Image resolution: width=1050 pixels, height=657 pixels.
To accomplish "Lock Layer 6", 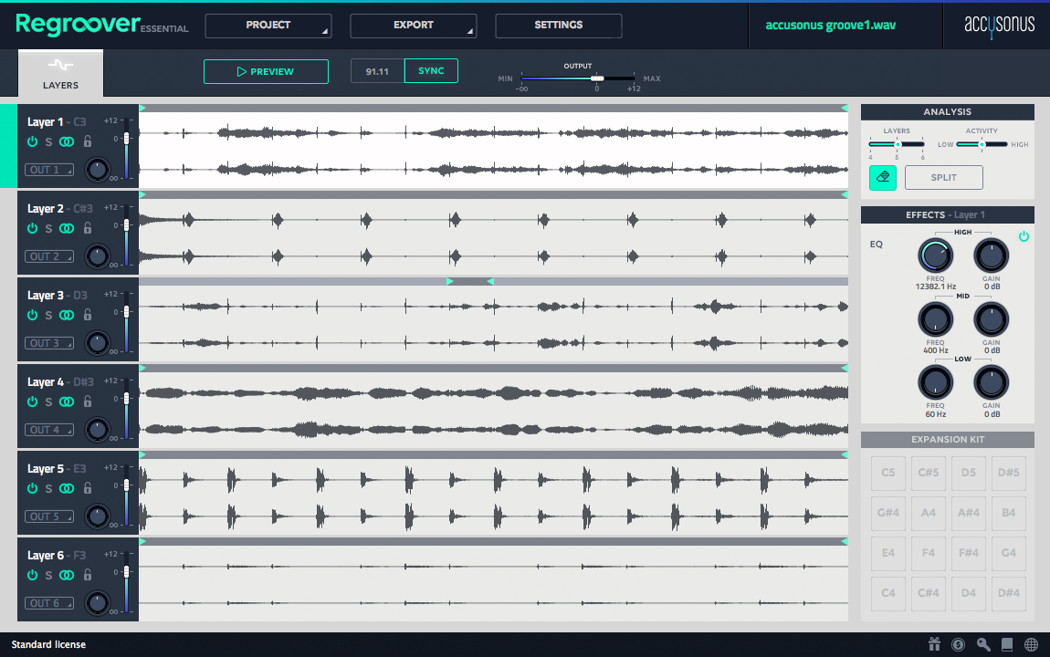I will [87, 574].
